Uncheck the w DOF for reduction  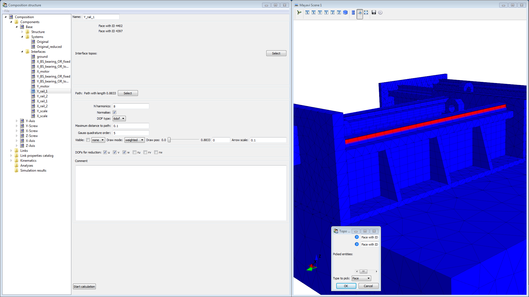click(124, 152)
